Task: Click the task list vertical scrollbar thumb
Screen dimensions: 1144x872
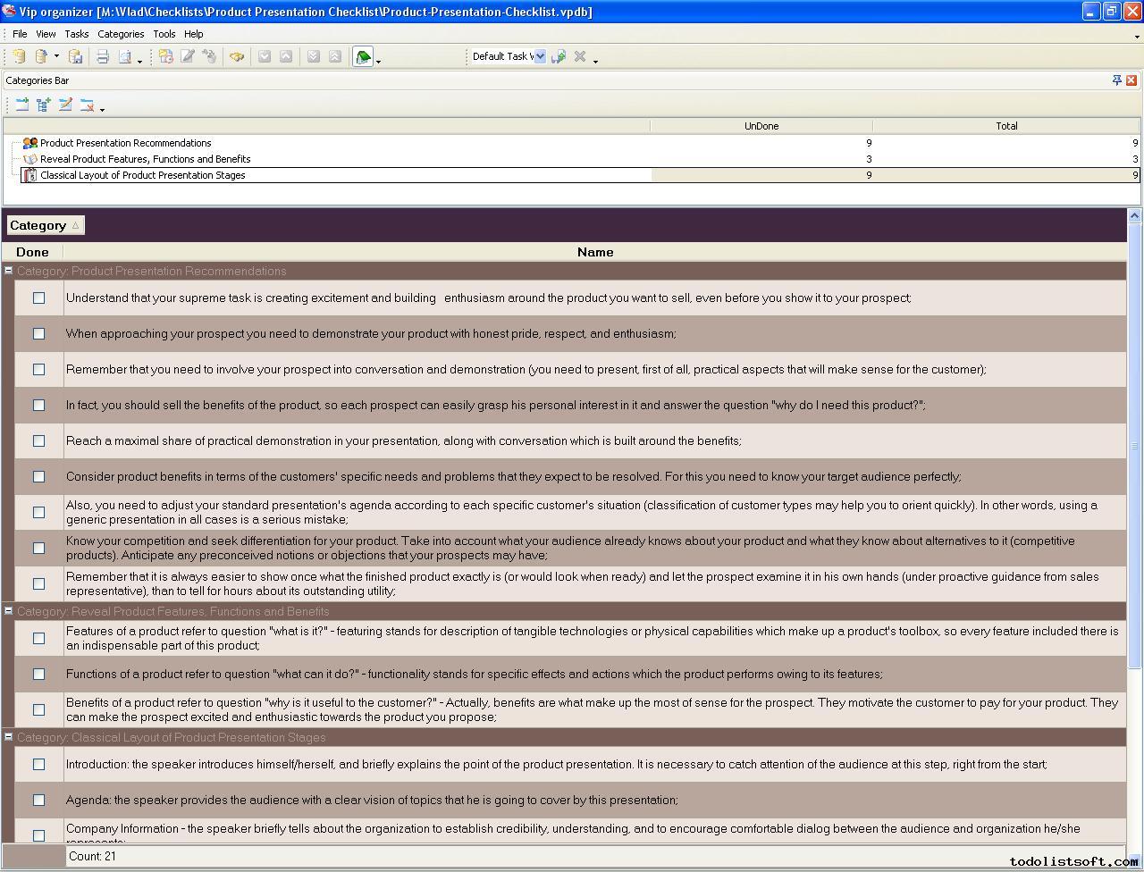Action: (x=1134, y=447)
